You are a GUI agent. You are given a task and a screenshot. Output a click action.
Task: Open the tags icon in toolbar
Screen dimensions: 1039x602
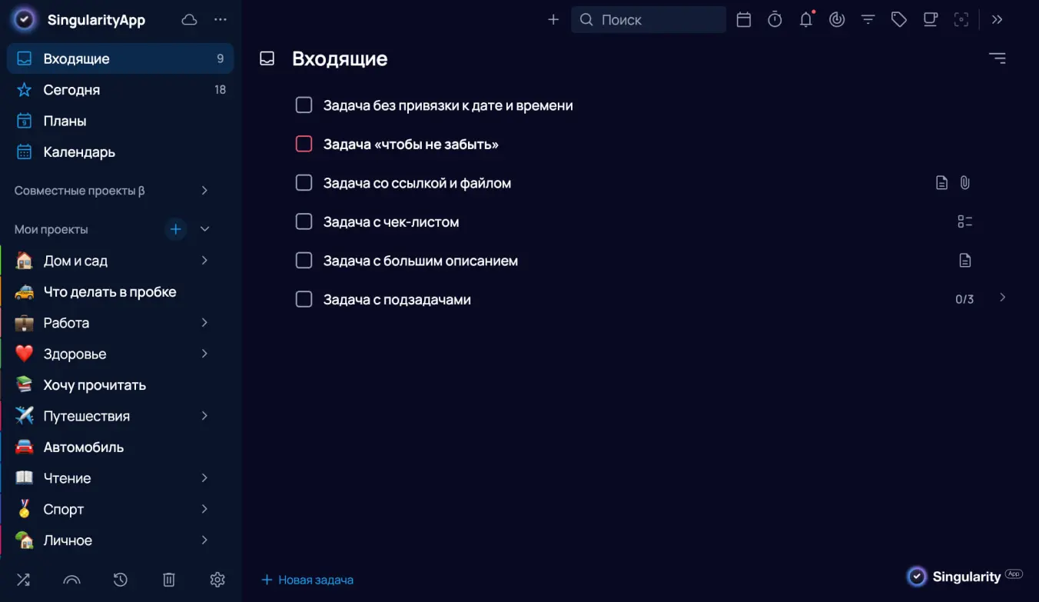point(898,20)
